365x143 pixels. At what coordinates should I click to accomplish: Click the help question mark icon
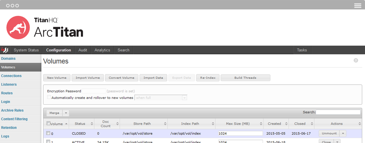356,61
